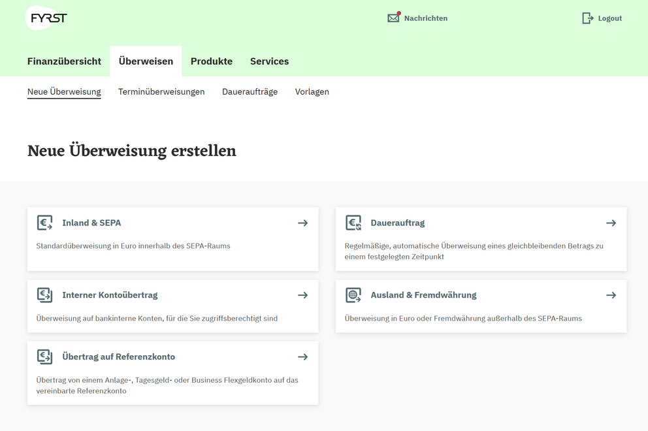Click the arrow on the Inland & SEPA card
The image size is (648, 431).
(302, 223)
